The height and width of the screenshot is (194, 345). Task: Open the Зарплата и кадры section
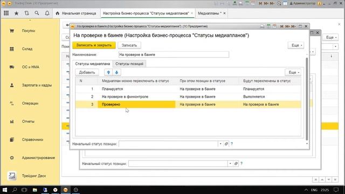(x=37, y=85)
